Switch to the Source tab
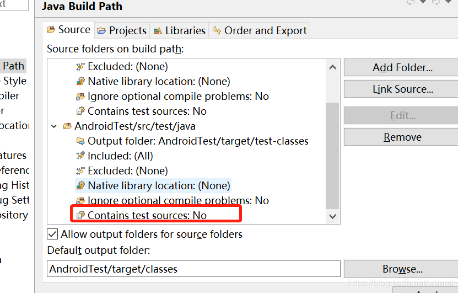This screenshot has width=458, height=293. pyautogui.click(x=68, y=30)
